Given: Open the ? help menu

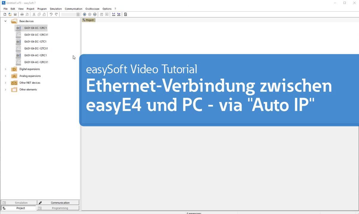Looking at the screenshot, I should click(x=115, y=9).
